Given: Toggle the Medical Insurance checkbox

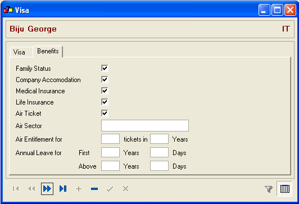Looking at the screenshot, I should 105,90.
